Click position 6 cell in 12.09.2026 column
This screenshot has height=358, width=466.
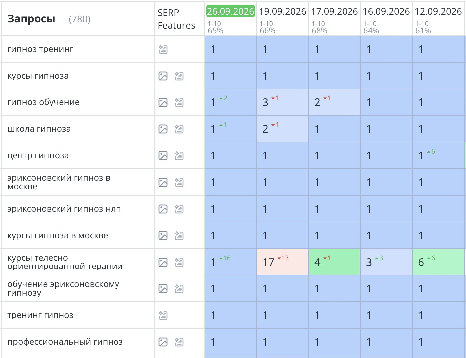[438, 262]
